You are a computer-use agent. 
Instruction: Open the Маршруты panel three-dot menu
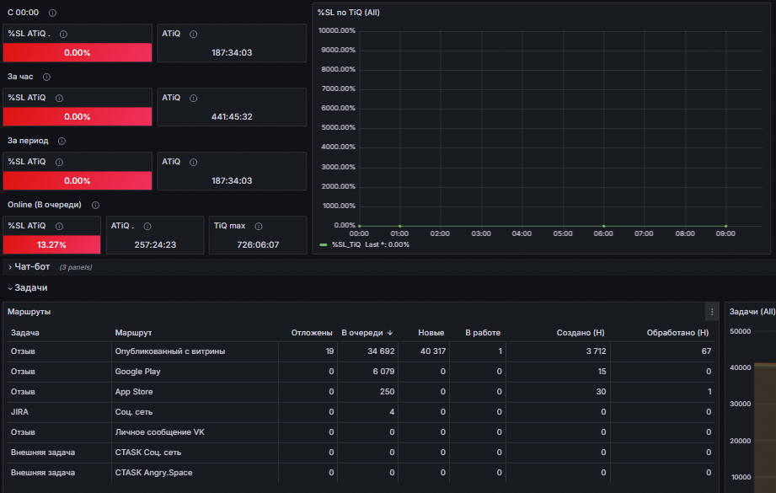(x=712, y=312)
